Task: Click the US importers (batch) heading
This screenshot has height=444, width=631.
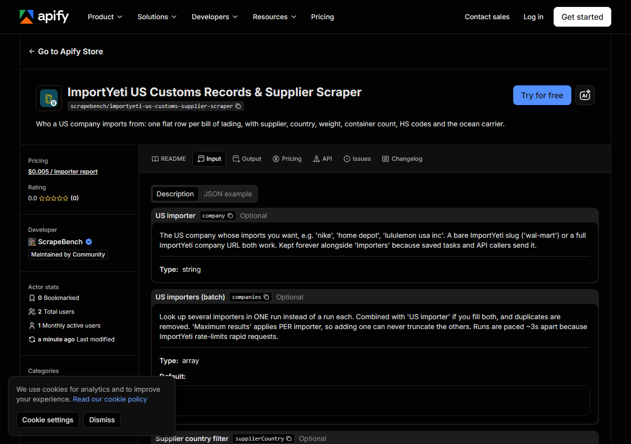Action: [x=190, y=297]
